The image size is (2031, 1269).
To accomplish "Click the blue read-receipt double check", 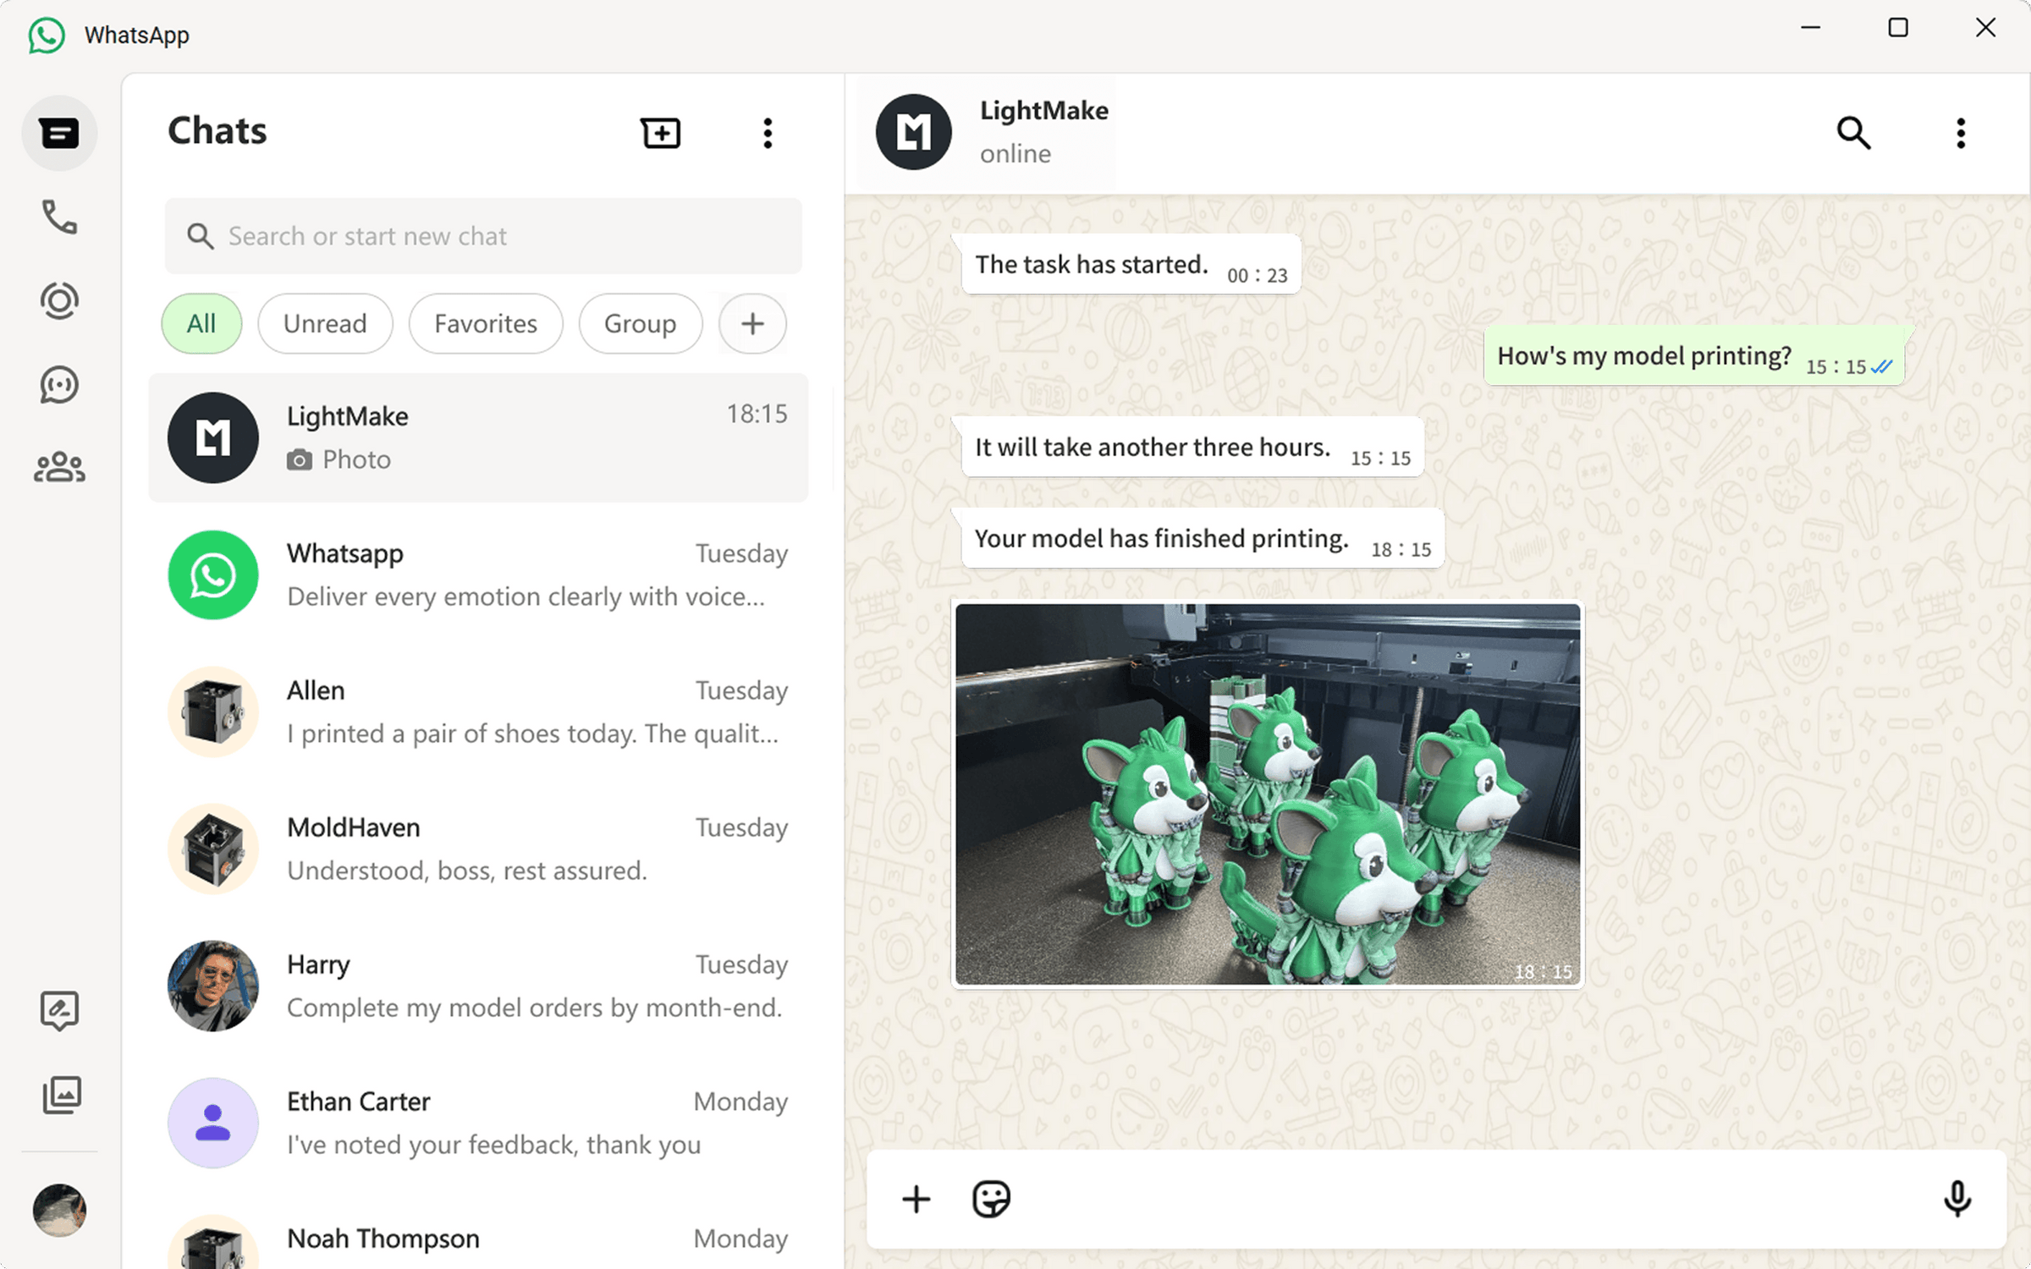I will pos(1882,367).
